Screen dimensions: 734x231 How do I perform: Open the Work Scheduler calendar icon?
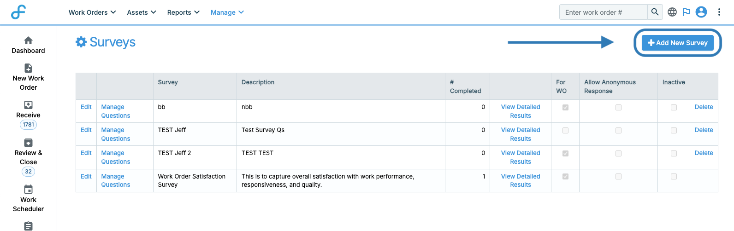tap(28, 190)
